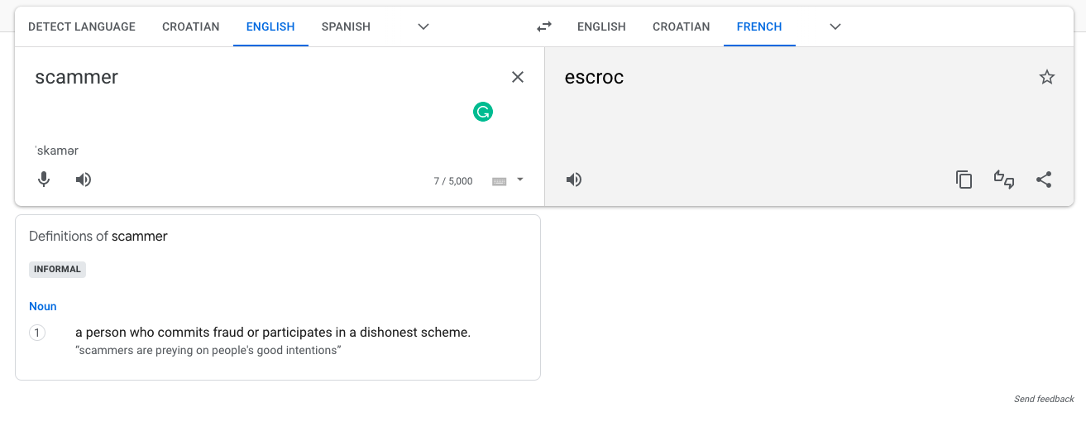This screenshot has height=436, width=1086.
Task: Select English as source language
Action: (x=270, y=26)
